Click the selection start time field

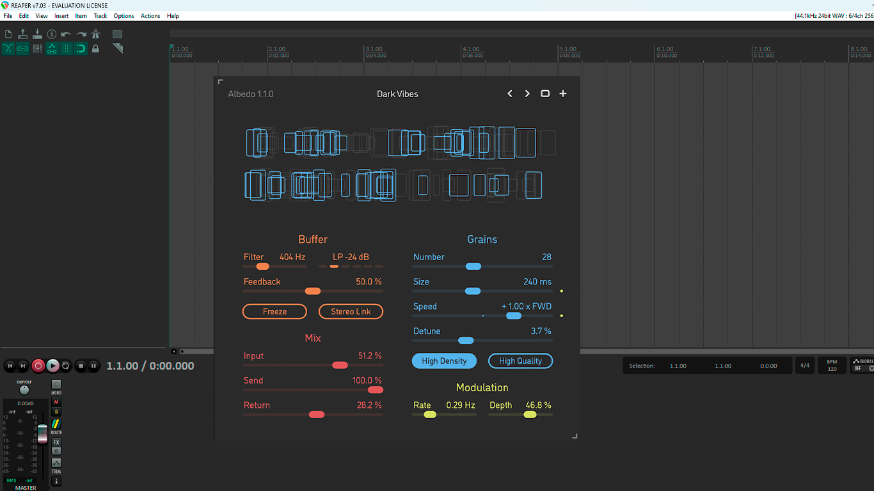(x=678, y=366)
